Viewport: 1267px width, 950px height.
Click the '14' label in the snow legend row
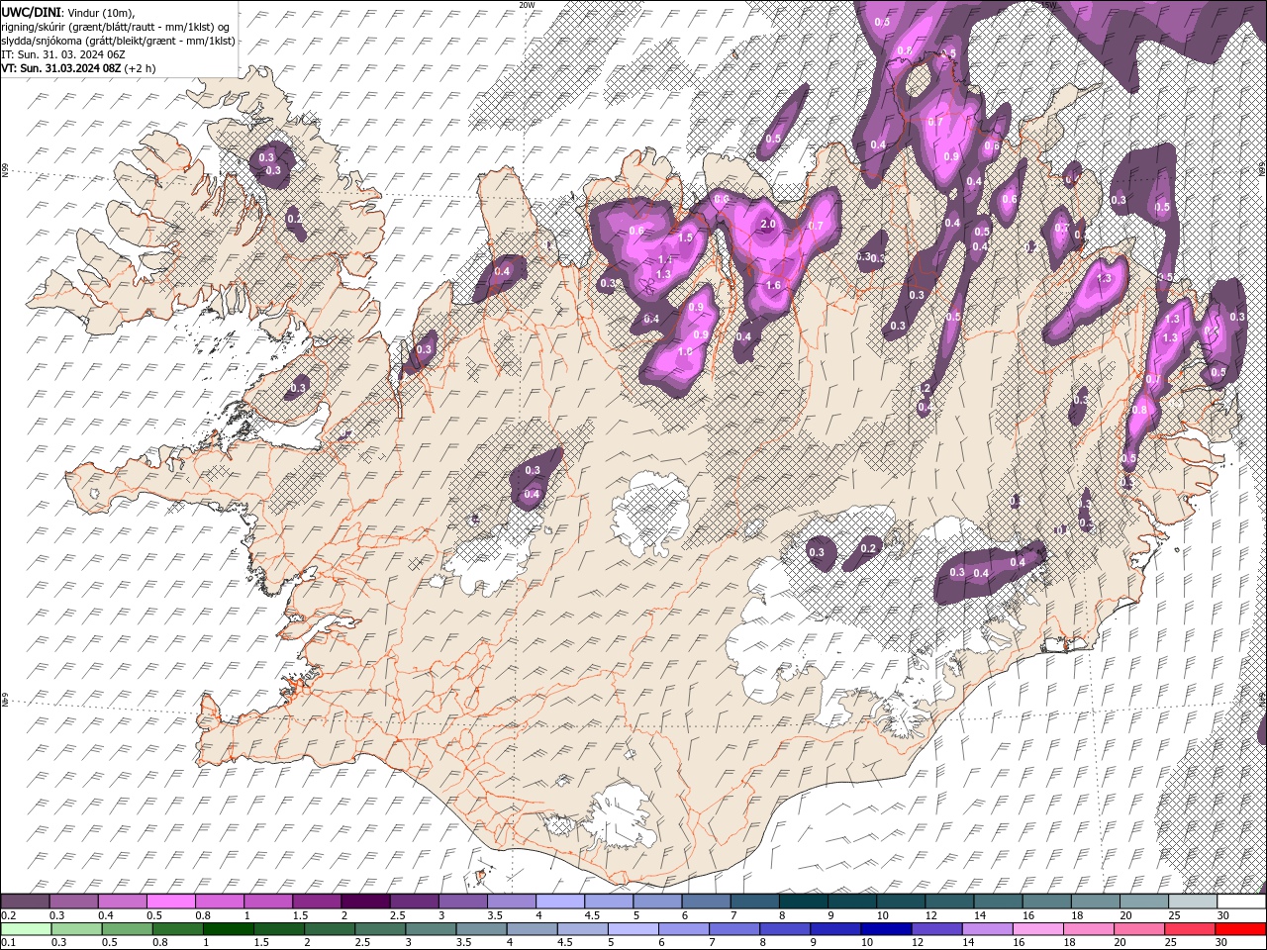coord(980,915)
